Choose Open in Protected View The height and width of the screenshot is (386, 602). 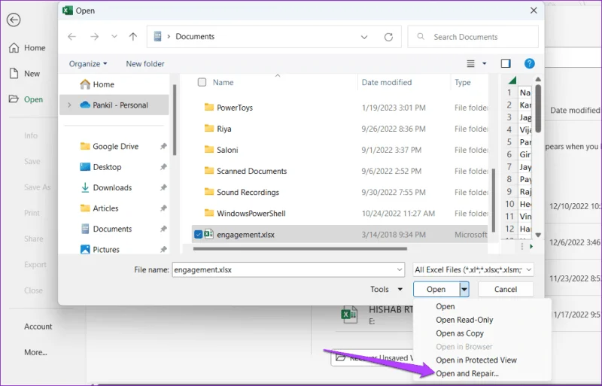point(476,360)
